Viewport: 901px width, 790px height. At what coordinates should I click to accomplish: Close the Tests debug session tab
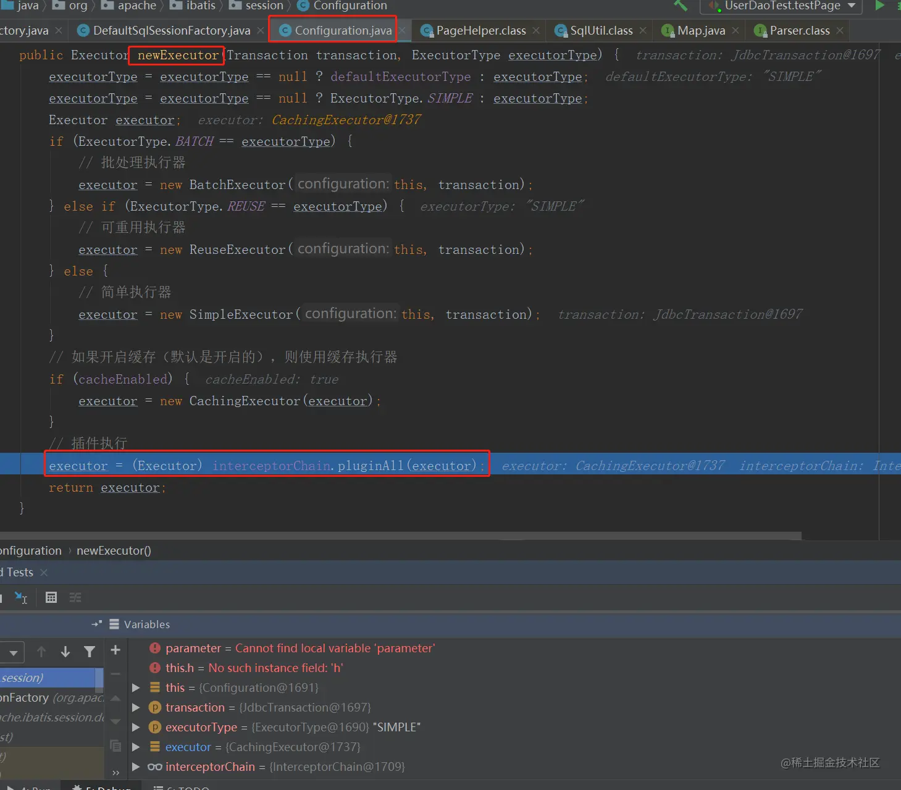[44, 573]
